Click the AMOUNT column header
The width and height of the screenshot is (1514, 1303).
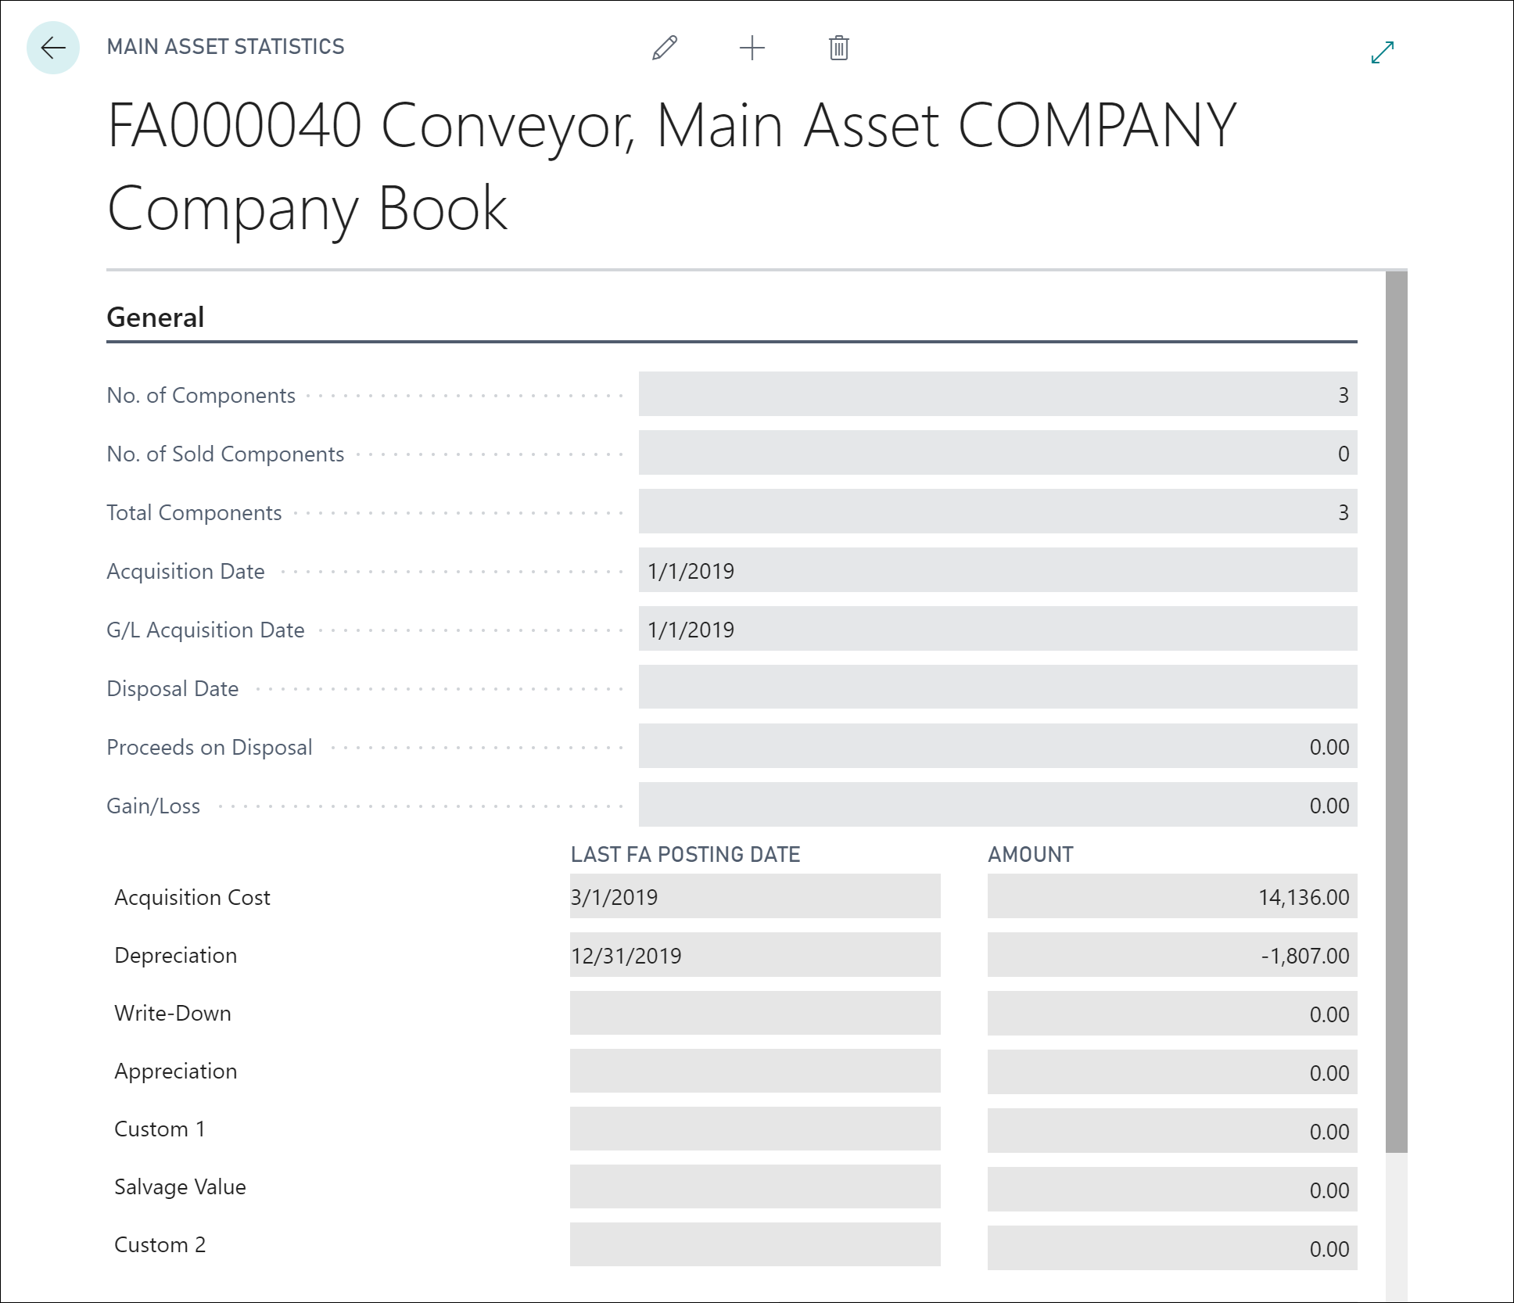(x=1030, y=854)
